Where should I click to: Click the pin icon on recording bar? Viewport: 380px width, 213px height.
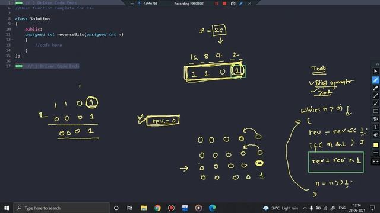pos(139,3)
